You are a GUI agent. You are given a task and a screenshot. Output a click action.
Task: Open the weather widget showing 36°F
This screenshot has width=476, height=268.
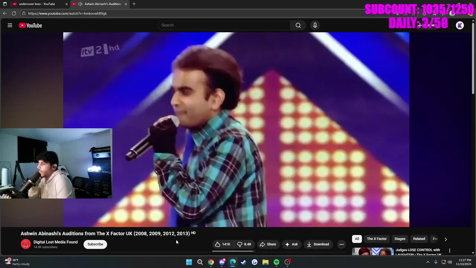pos(17,262)
